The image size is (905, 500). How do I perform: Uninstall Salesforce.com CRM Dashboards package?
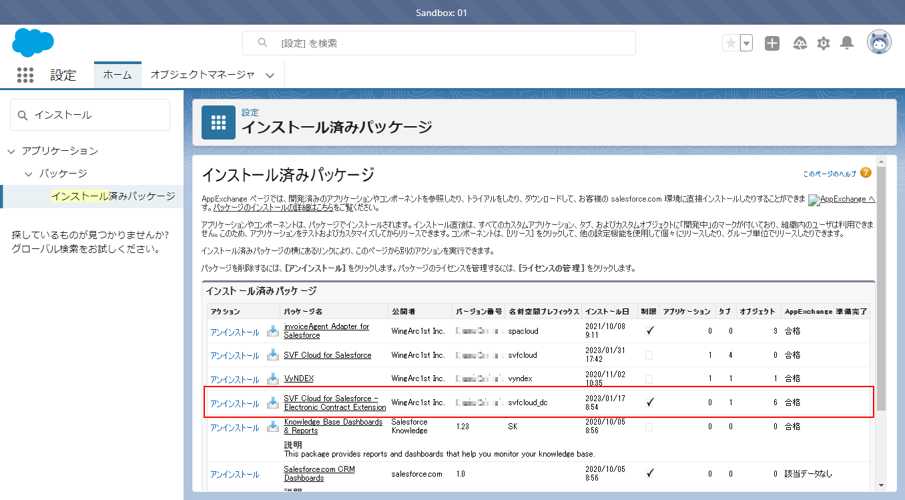(x=235, y=474)
